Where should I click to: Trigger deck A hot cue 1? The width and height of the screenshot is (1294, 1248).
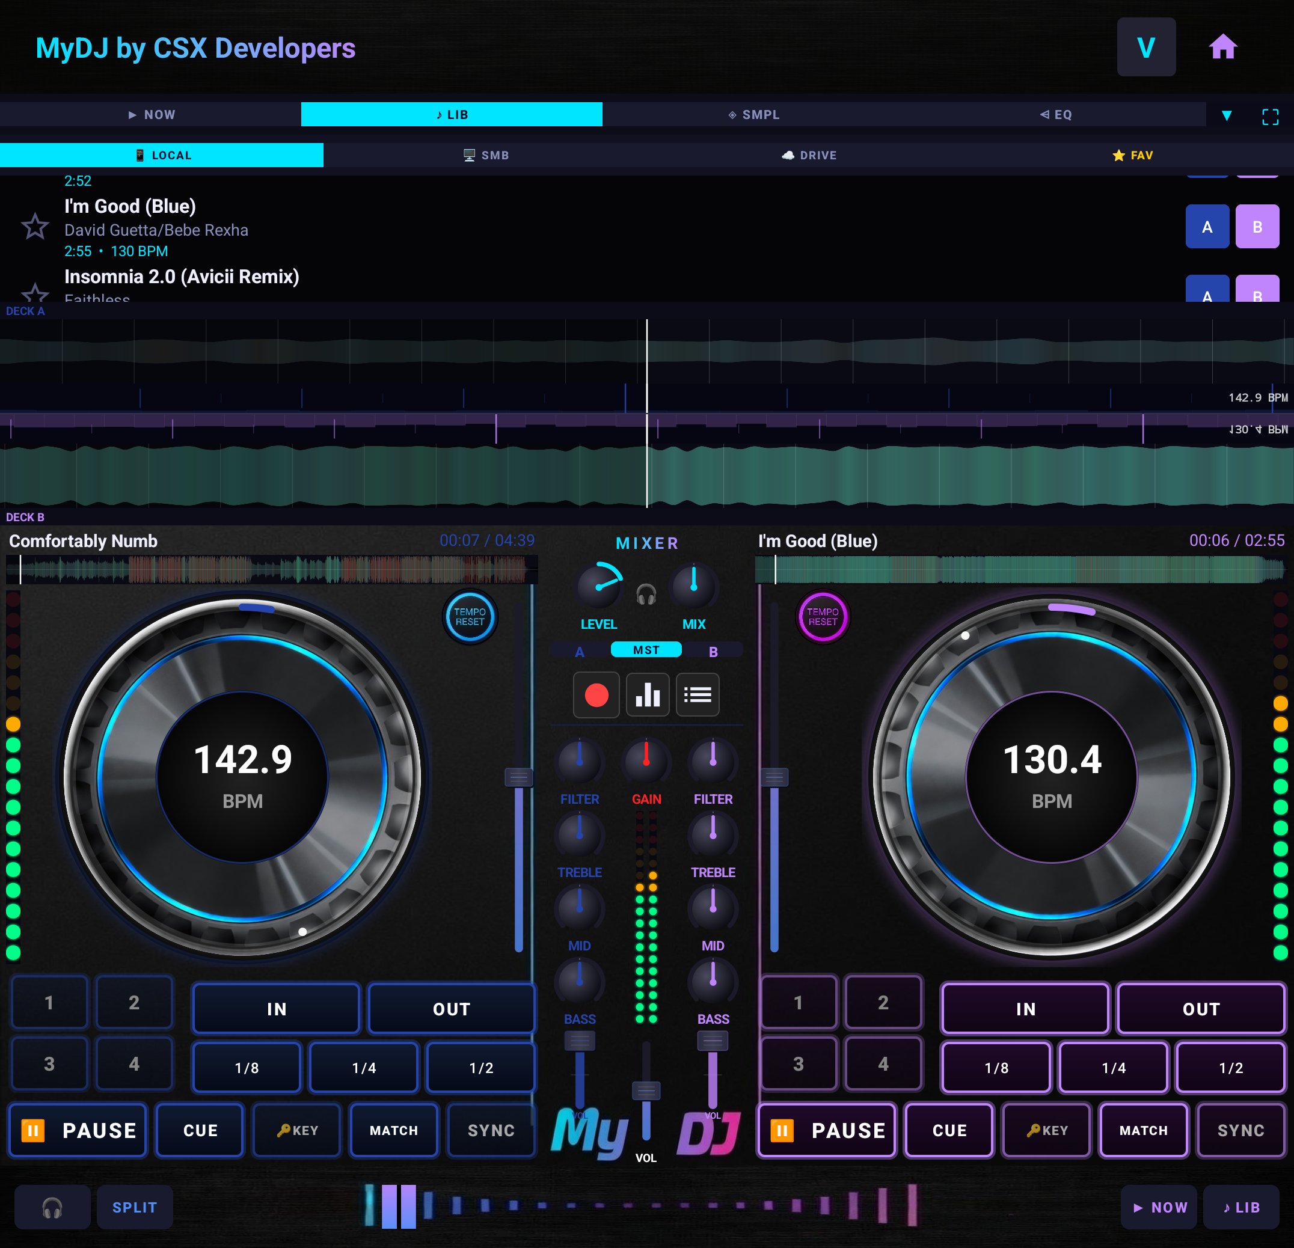coord(49,1003)
